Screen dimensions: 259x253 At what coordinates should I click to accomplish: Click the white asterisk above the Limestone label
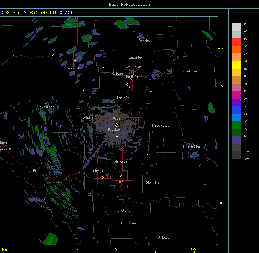(x=46, y=104)
